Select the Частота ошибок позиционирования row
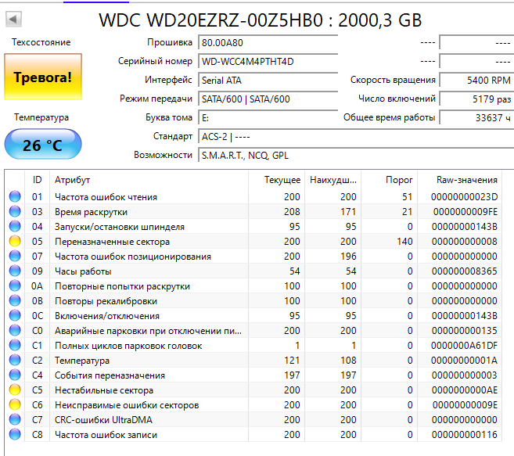Image resolution: width=514 pixels, height=456 pixels. pos(253,256)
